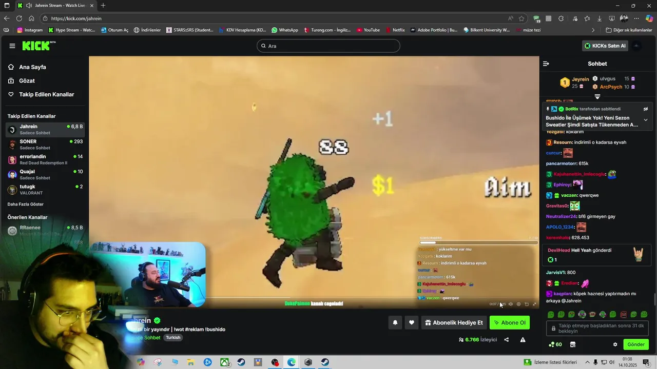Click the KICK logo
657x369 pixels.
point(38,46)
